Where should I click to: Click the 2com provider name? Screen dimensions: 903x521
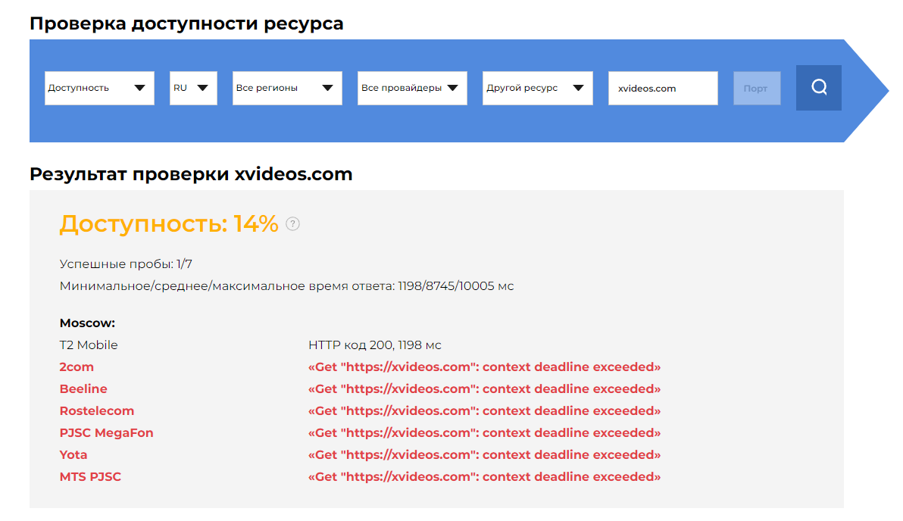click(x=77, y=367)
